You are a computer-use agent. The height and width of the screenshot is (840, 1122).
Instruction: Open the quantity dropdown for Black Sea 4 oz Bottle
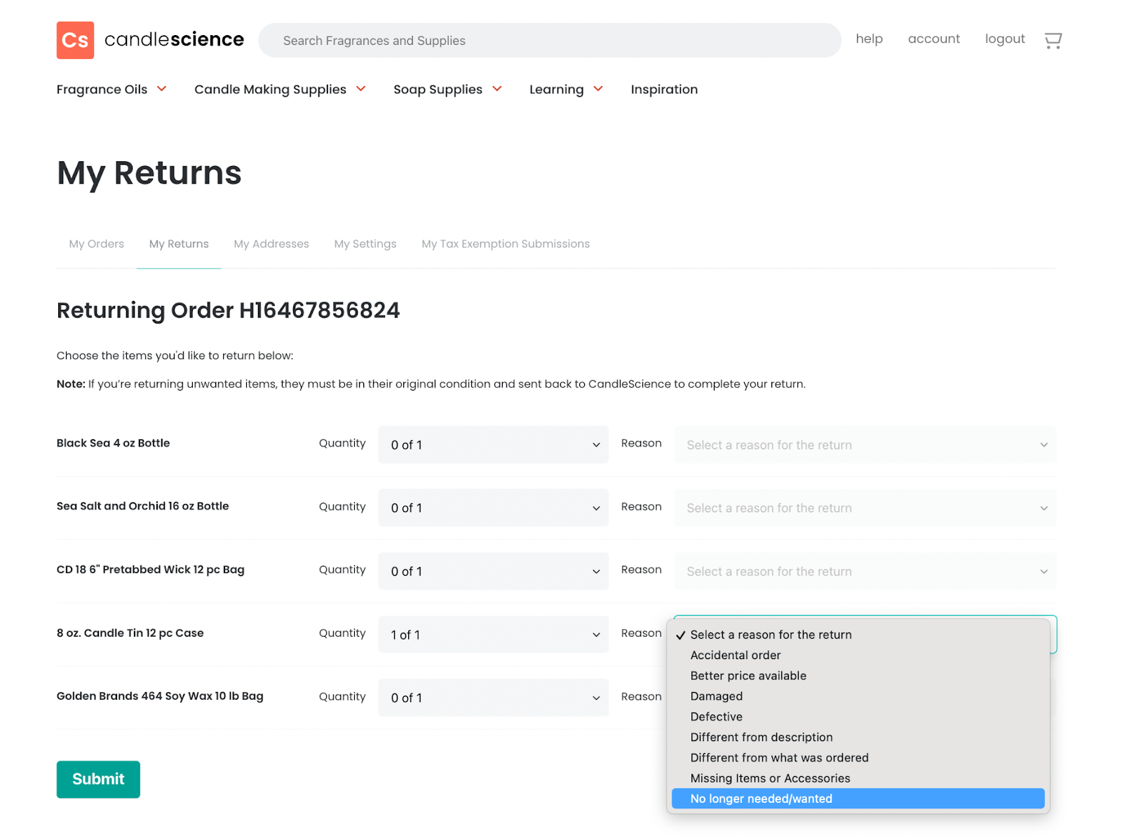click(x=493, y=445)
